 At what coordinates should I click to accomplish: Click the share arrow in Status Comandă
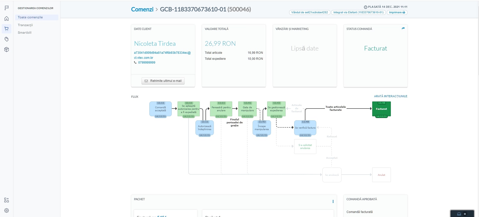pos(403,28)
